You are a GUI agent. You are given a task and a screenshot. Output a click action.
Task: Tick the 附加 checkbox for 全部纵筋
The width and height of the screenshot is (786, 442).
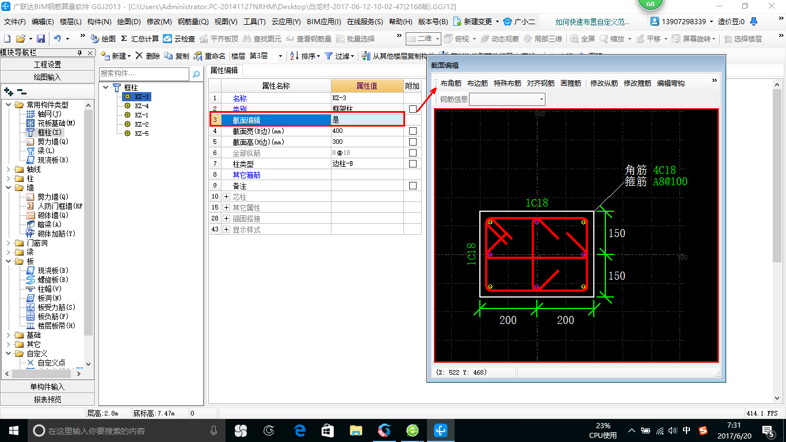(x=413, y=153)
